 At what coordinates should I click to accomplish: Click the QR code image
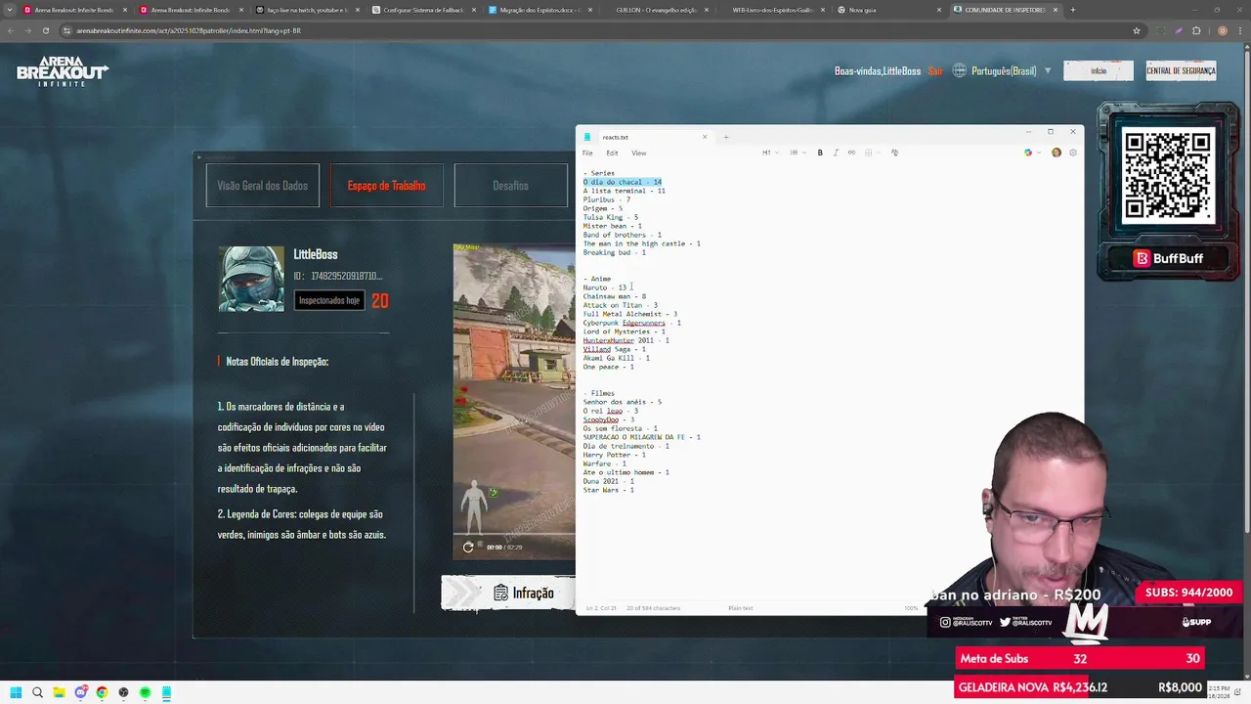pos(1168,174)
